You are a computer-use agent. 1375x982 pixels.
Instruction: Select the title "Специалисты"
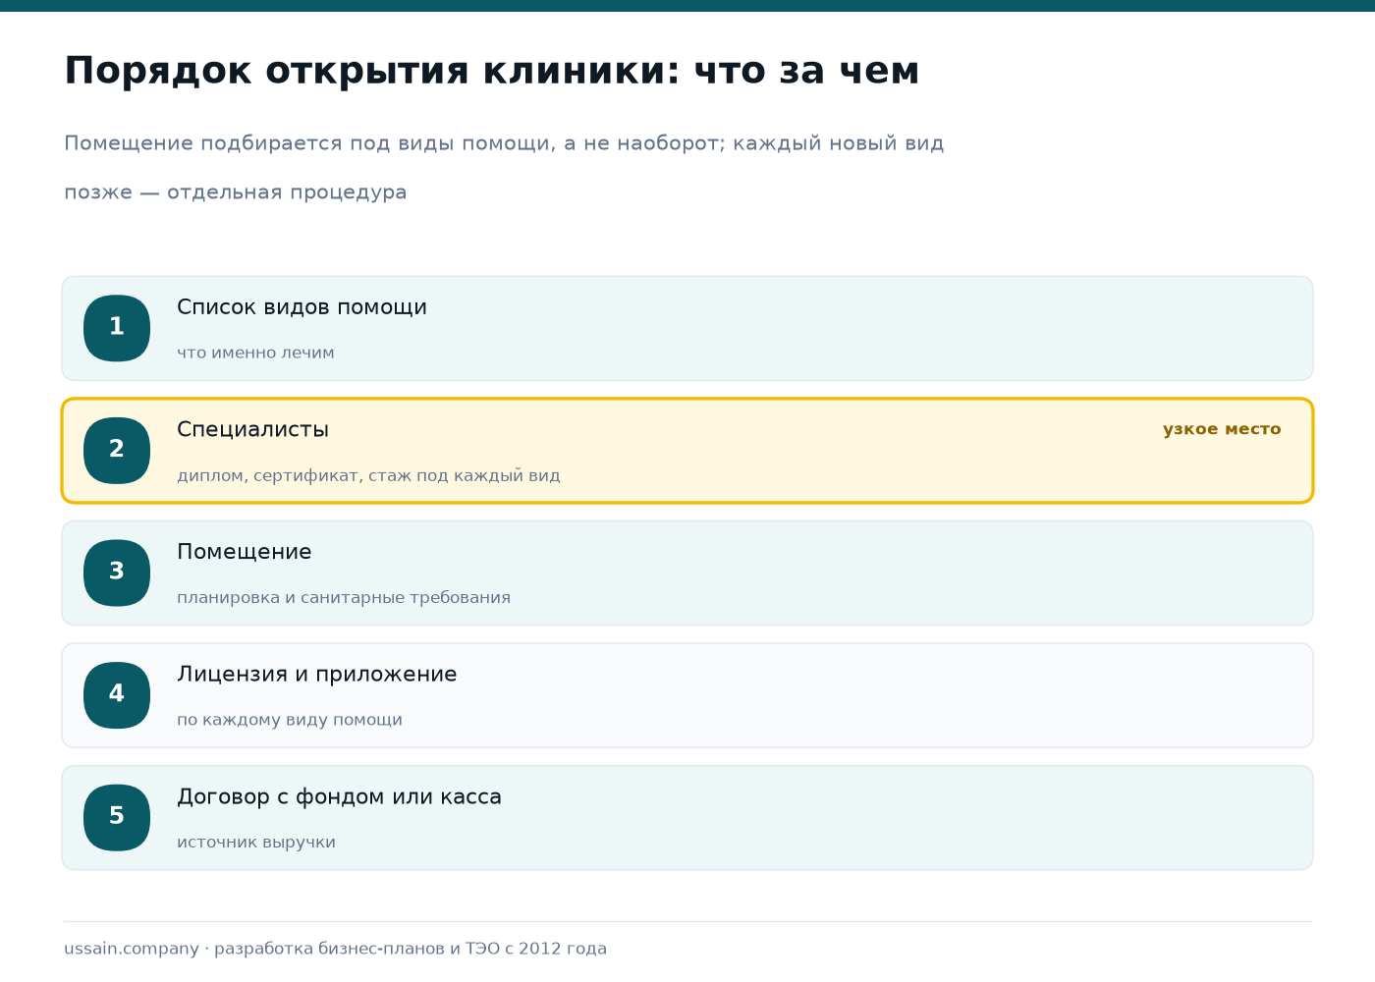point(252,430)
